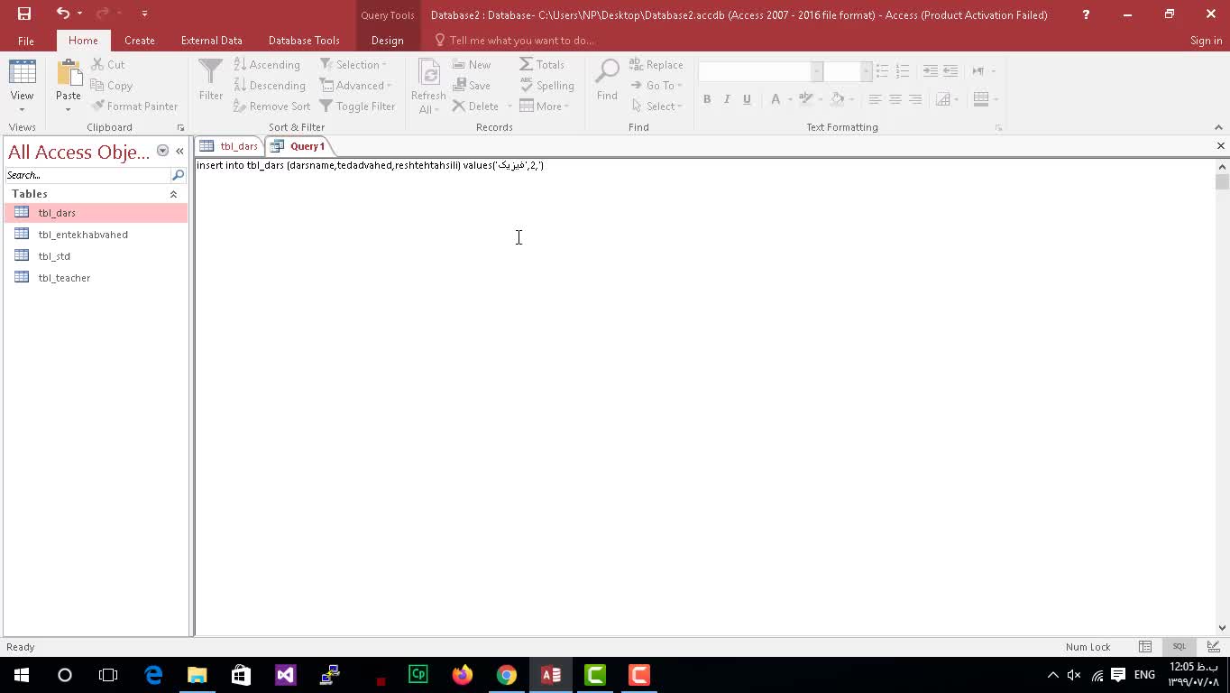
Task: Click the Paste clipboard icon
Action: click(x=69, y=74)
